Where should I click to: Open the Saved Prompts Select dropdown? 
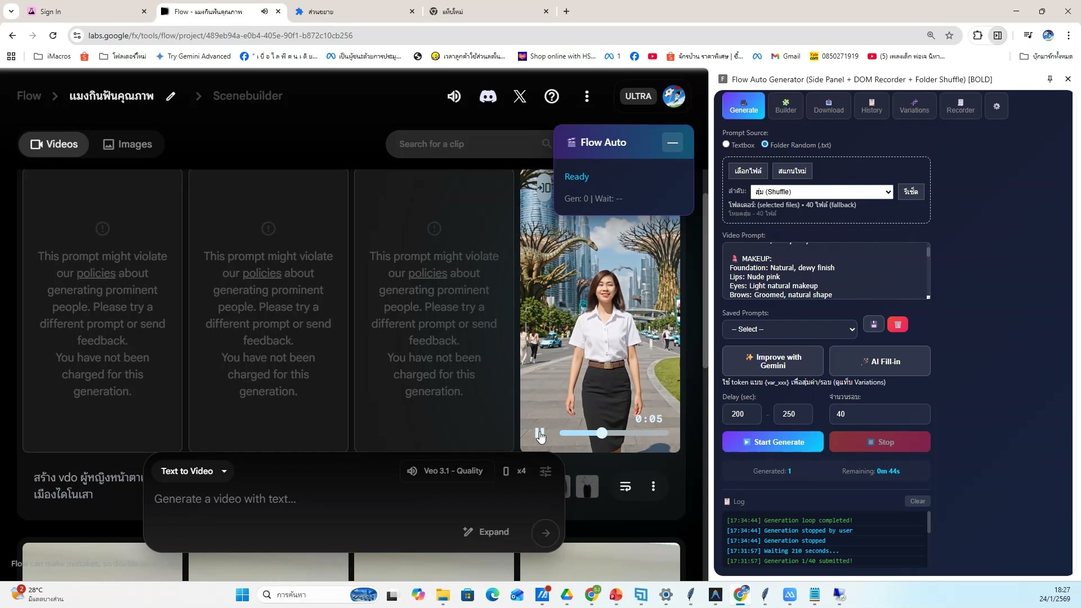tap(789, 329)
